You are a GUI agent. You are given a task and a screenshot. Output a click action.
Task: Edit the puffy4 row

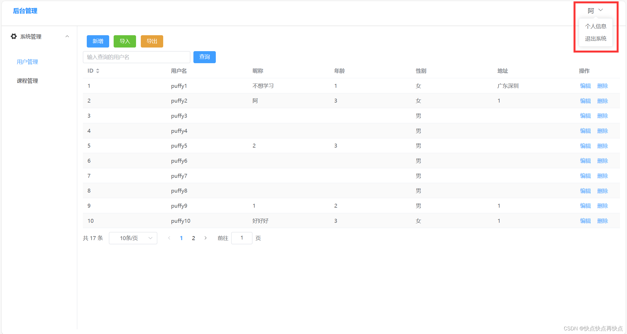pyautogui.click(x=585, y=131)
